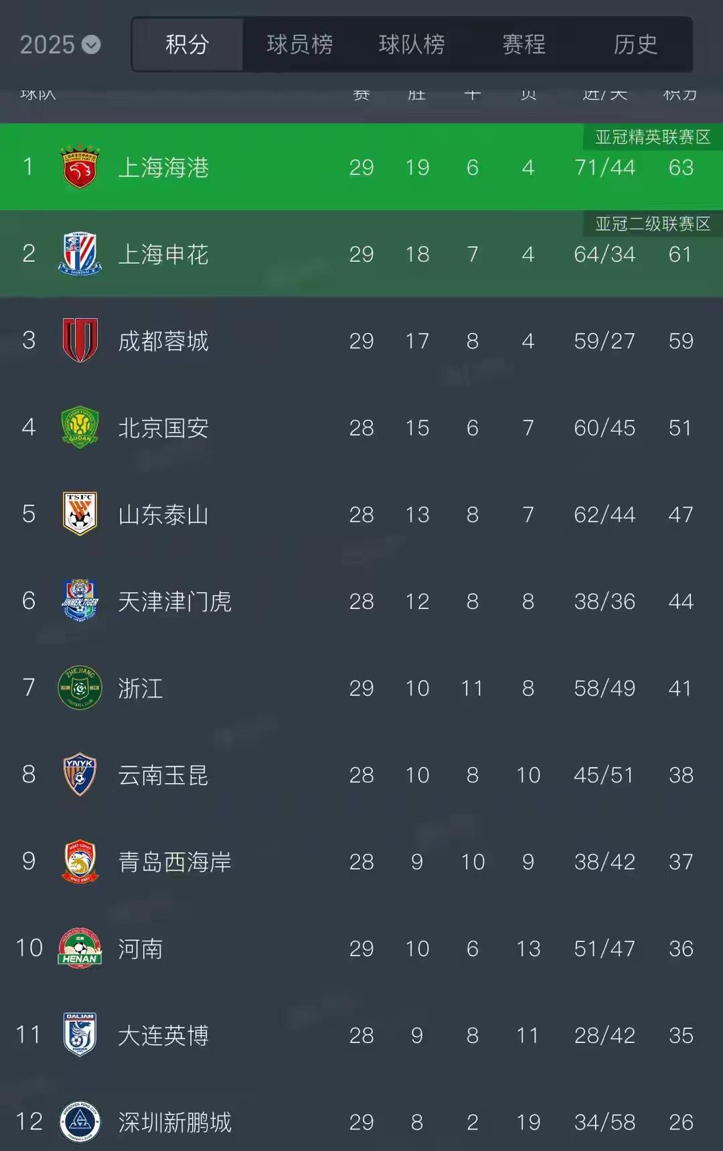
Task: Click the 上海海港 team crest
Action: 80,167
